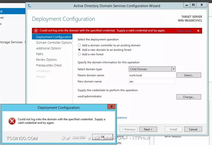Close the configuration wizard window

[202, 5]
